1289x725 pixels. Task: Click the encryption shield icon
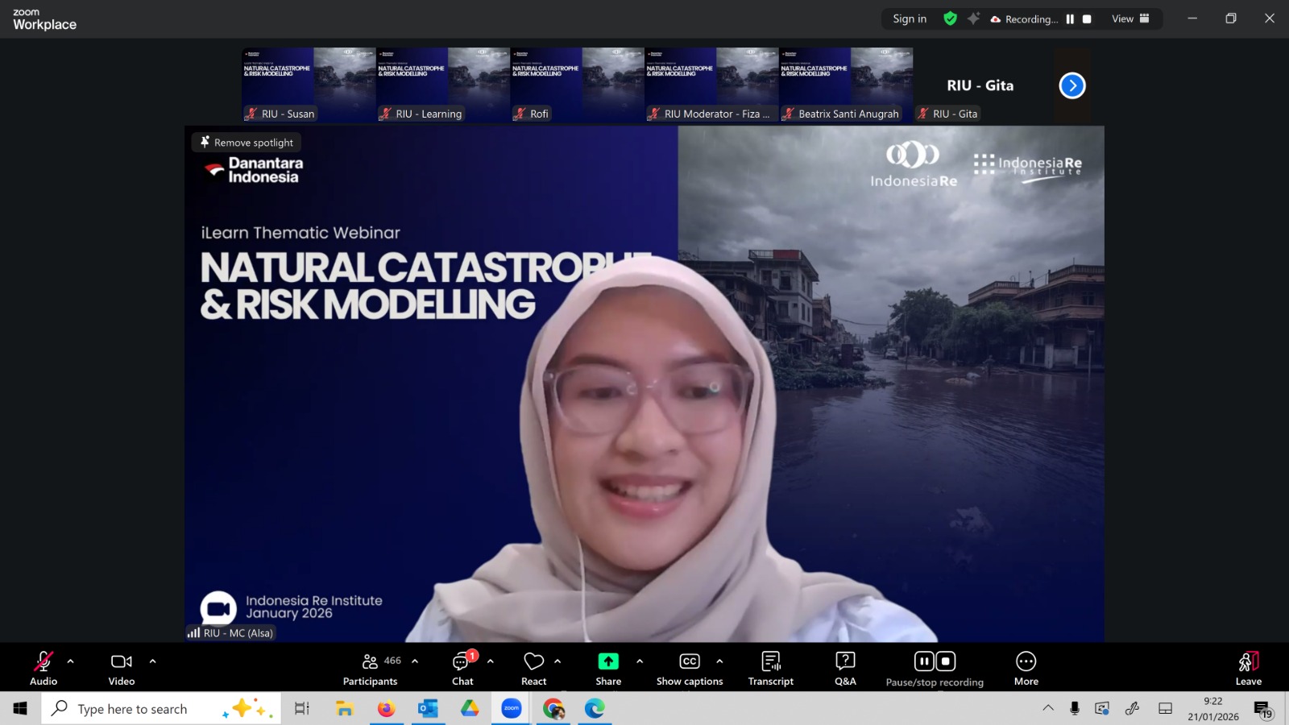tap(950, 19)
